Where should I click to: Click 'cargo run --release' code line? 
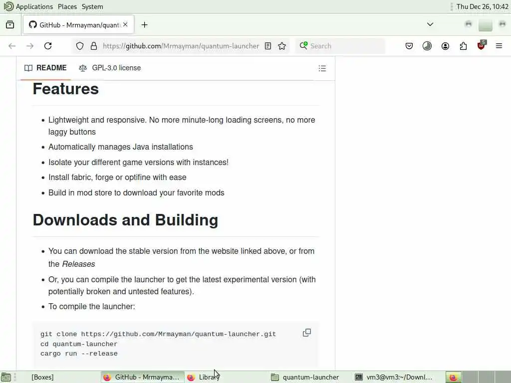coord(79,354)
